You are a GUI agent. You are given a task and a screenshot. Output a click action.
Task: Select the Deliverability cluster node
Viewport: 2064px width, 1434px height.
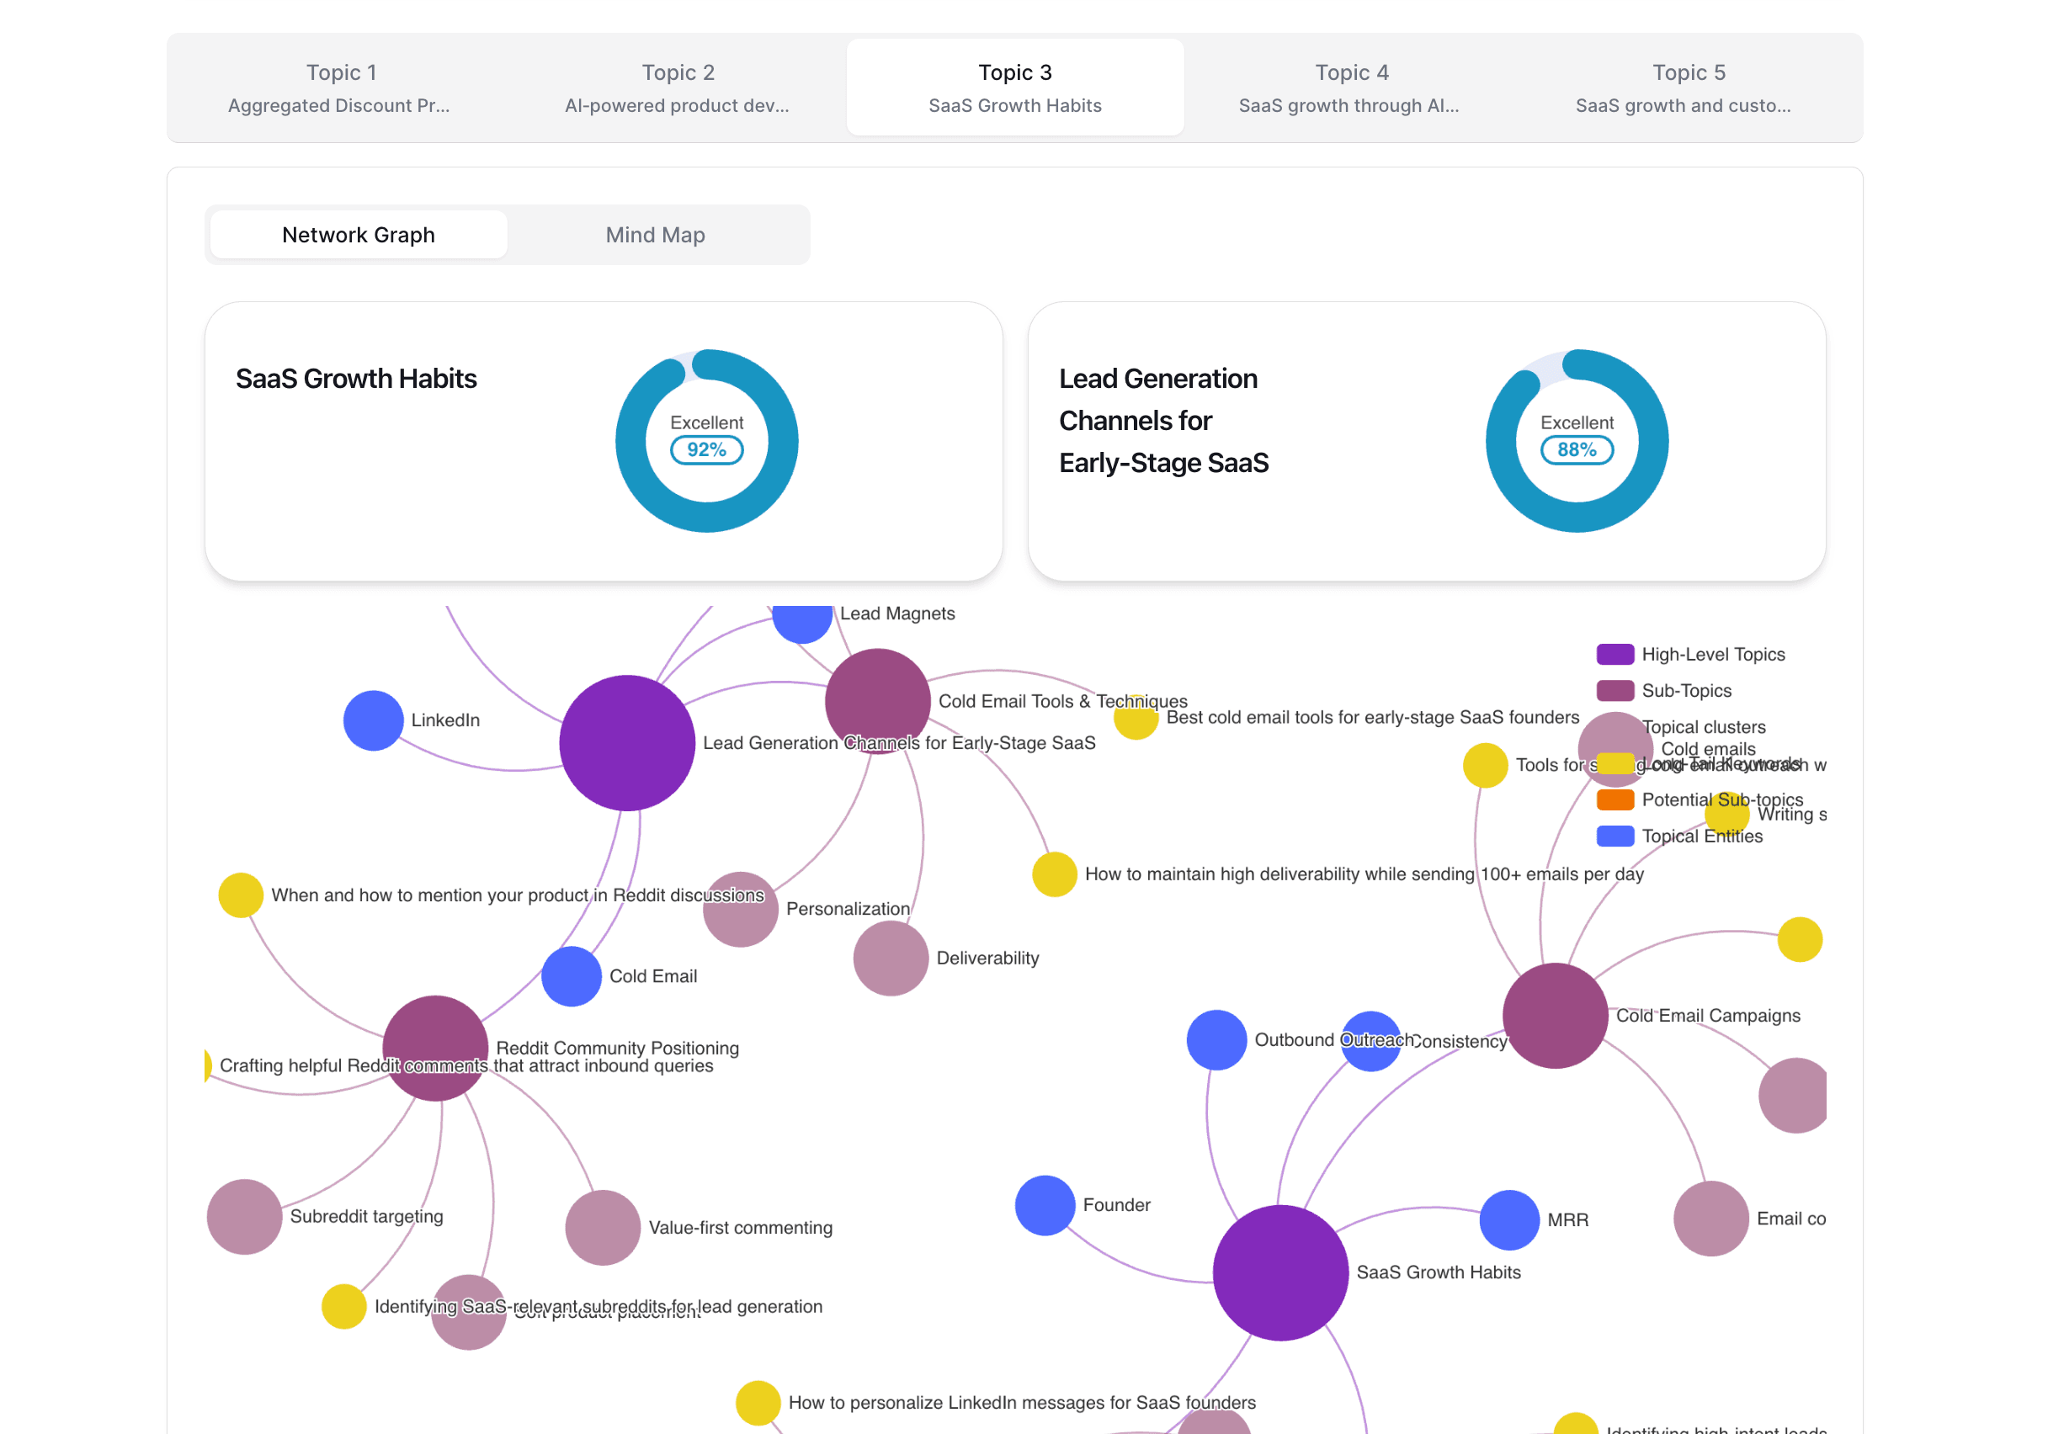[890, 958]
